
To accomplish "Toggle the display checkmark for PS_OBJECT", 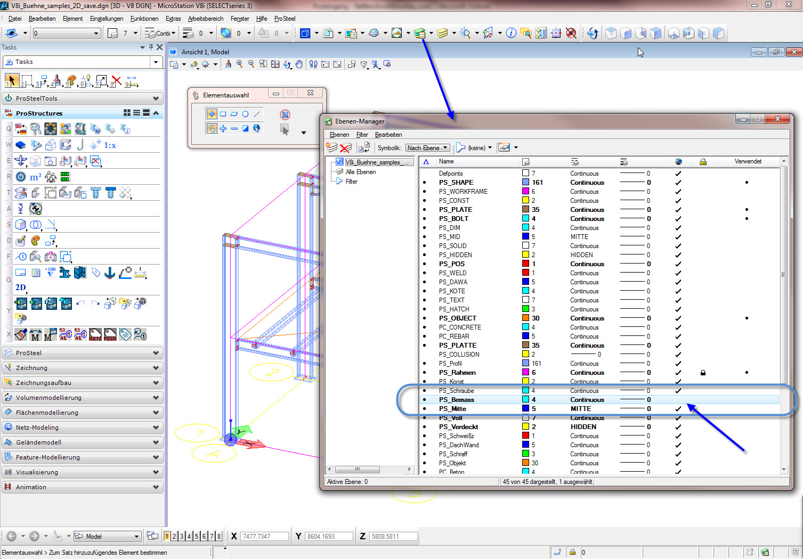I will pyautogui.click(x=678, y=318).
